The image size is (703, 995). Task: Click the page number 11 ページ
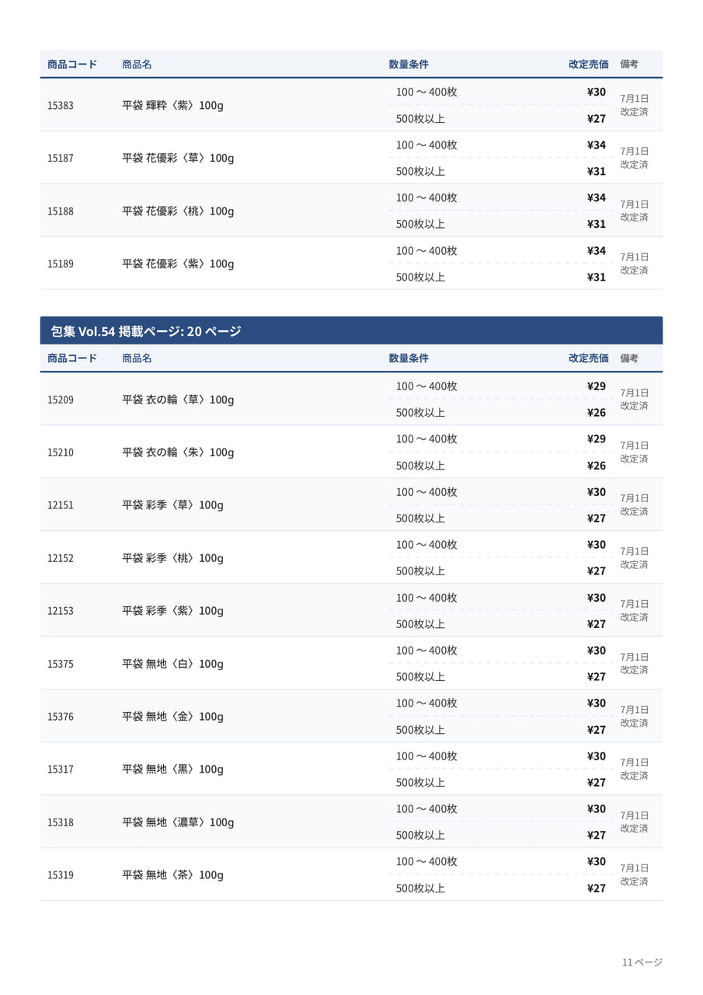[x=642, y=962]
